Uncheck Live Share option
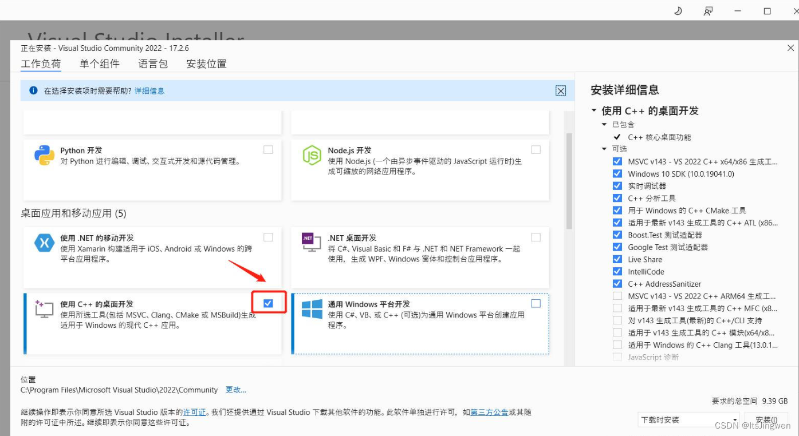Image resolution: width=799 pixels, height=436 pixels. 617,259
